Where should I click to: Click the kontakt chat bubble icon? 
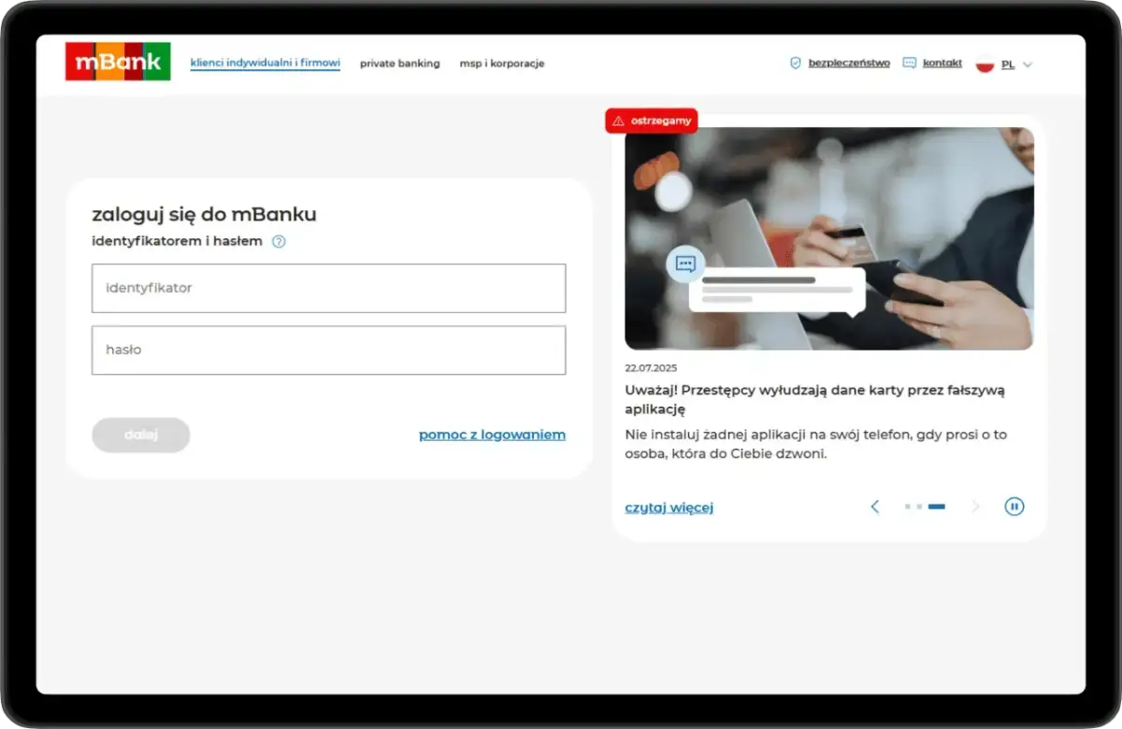[x=908, y=63]
